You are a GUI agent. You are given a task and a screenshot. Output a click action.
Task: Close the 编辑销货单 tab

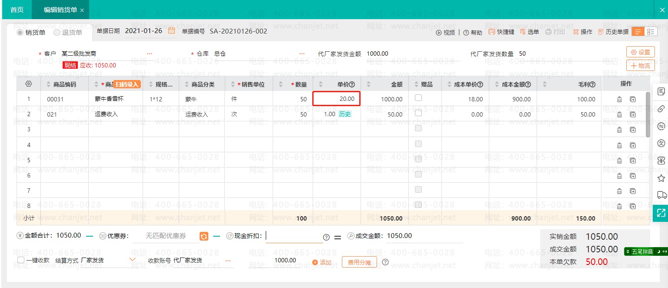coord(83,10)
